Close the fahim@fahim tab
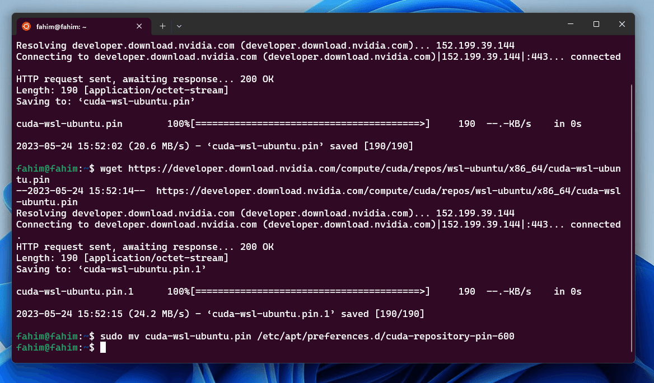654x383 pixels. pyautogui.click(x=139, y=26)
